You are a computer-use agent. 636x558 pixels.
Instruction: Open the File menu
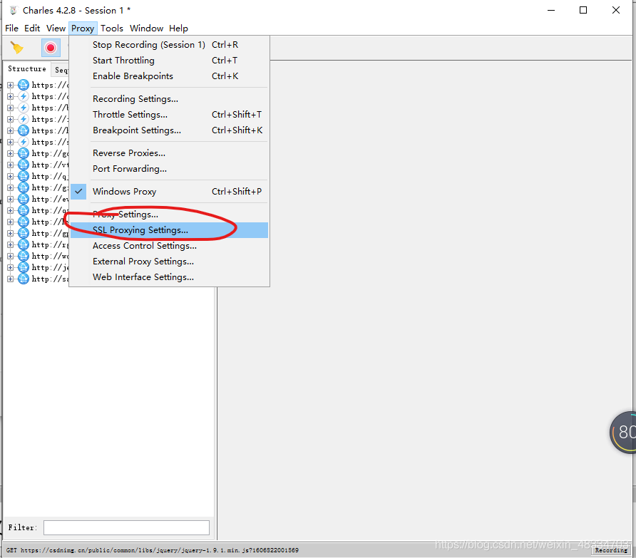coord(11,29)
